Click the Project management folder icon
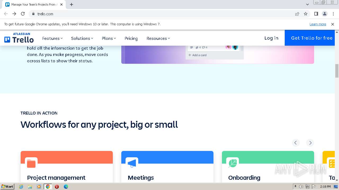The height and width of the screenshot is (190, 339). coord(31,164)
